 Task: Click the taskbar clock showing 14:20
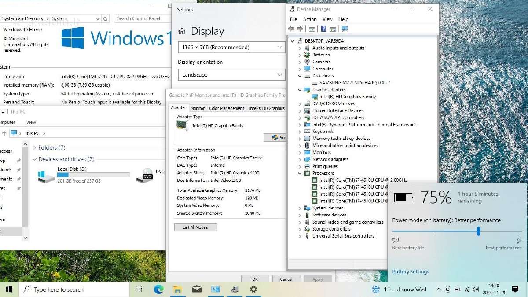click(494, 289)
